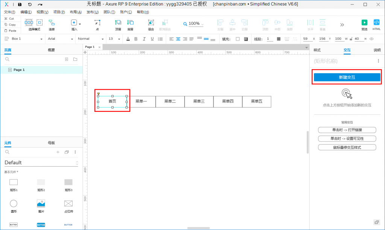
Task: Toggle widget visibility eye icon
Action: pos(371,39)
